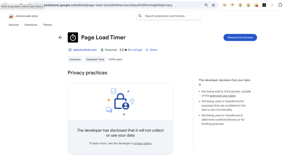Select the Extensions navigation tab
Screen dimensions: 283x165
tap(31, 25)
